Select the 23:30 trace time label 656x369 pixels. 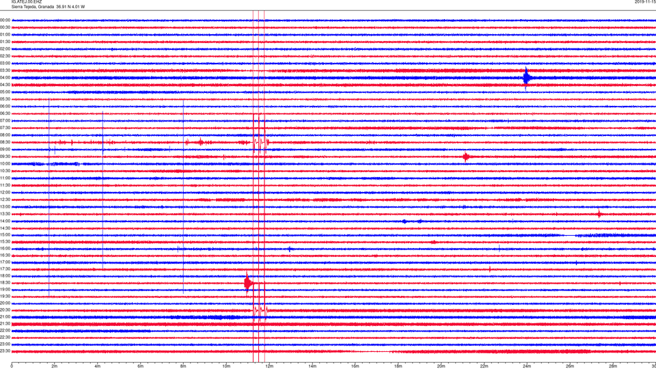click(x=5, y=351)
